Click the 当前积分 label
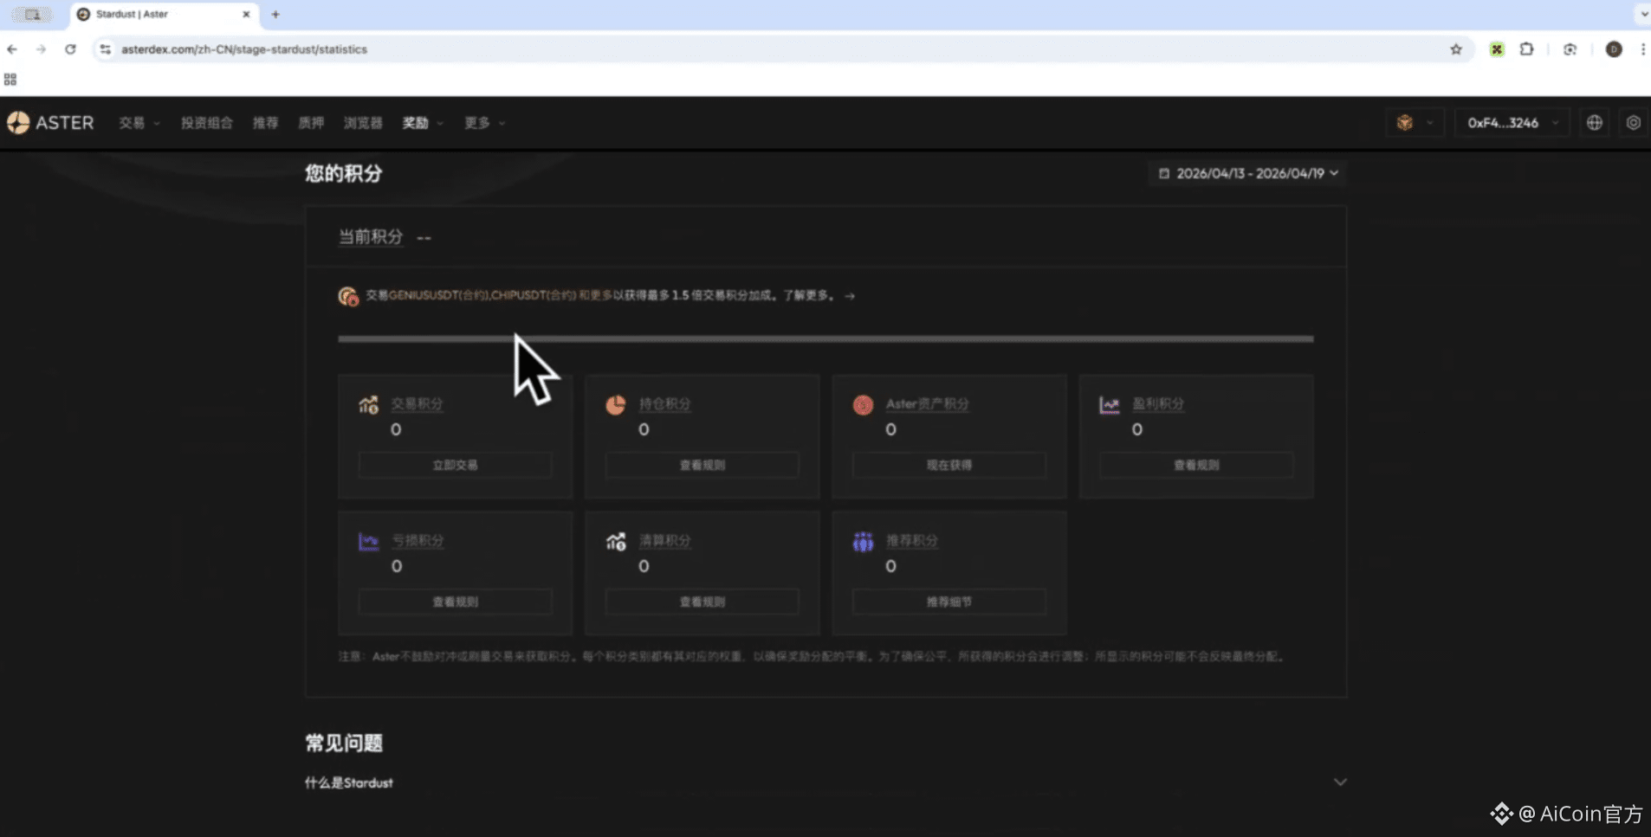Screen dimensions: 1651x837 coord(370,237)
